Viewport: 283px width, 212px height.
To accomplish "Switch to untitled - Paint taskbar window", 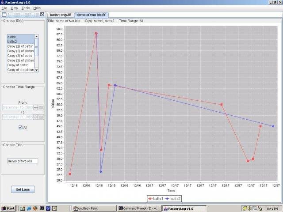I will click(94, 208).
